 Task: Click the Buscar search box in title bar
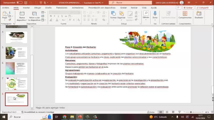coord(130,2)
